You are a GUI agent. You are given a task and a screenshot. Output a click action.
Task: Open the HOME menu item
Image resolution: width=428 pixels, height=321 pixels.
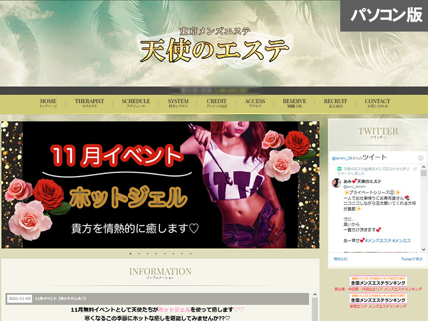48,103
